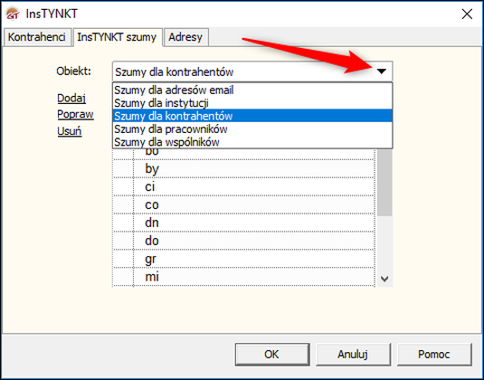Click scrollbar down arrow in noise list

[x=384, y=279]
